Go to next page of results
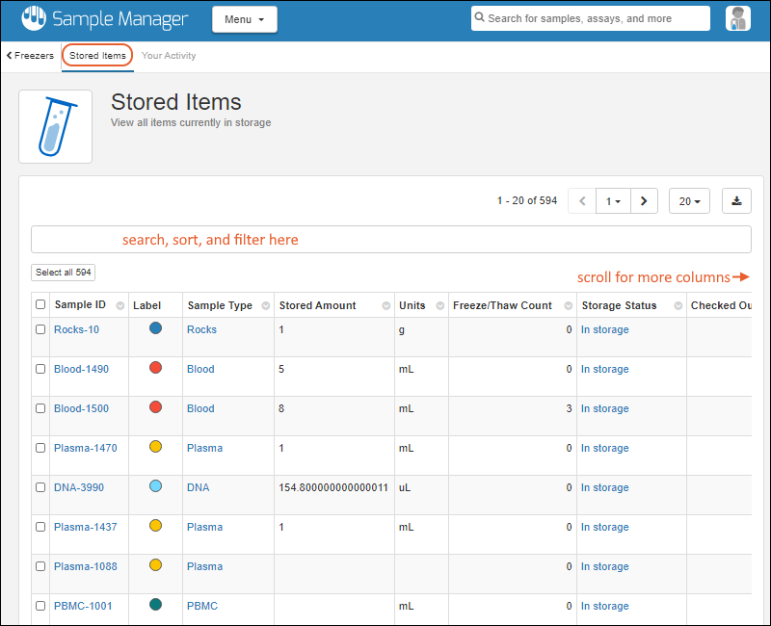 point(644,201)
